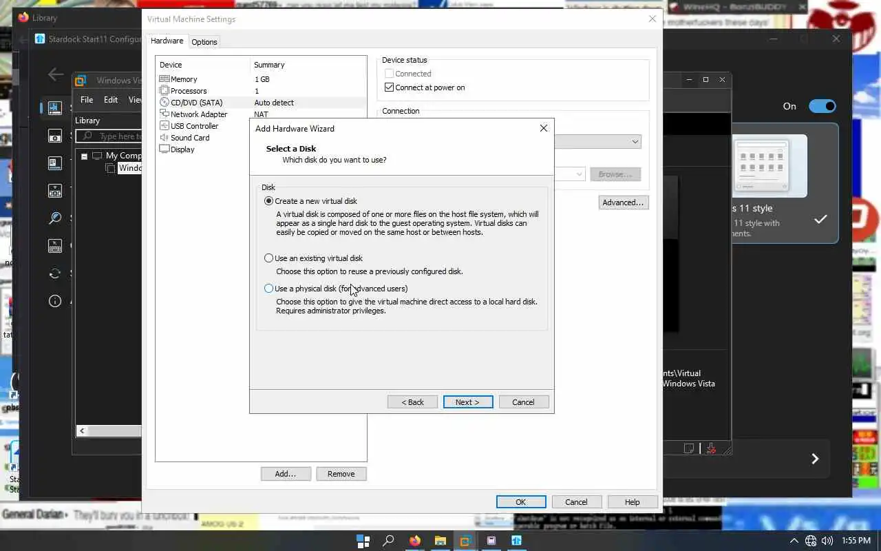The height and width of the screenshot is (551, 881).
Task: Switch to Options tab
Action: pyautogui.click(x=204, y=42)
